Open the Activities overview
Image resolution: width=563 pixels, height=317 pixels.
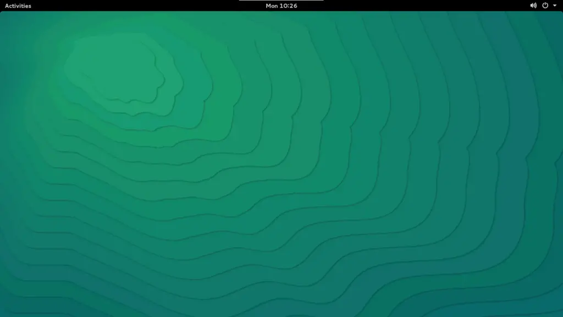(18, 6)
